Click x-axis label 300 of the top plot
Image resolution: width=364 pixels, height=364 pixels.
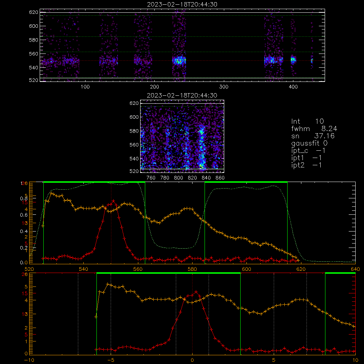click(224, 87)
